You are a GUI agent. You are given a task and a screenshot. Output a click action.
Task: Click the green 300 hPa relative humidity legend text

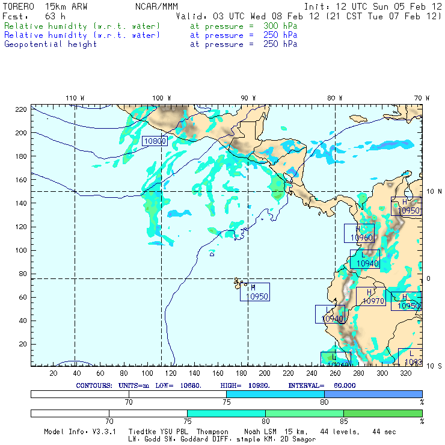(x=82, y=26)
